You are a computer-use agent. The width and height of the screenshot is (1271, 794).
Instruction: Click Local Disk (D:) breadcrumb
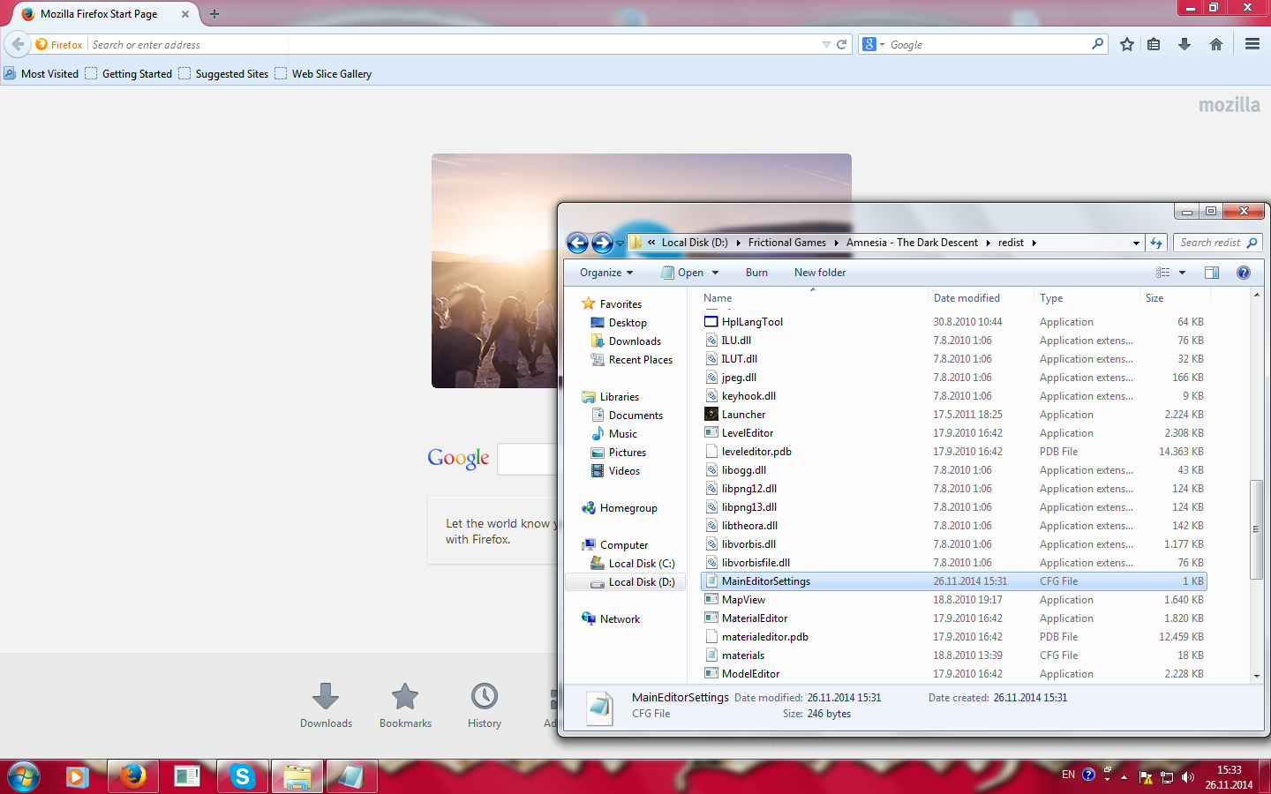pos(695,243)
